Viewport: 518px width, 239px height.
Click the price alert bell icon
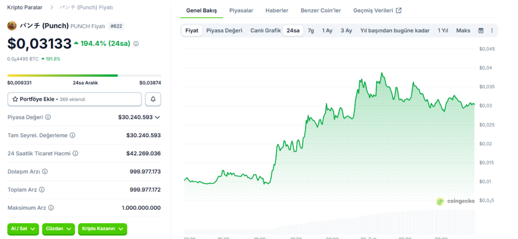[153, 99]
